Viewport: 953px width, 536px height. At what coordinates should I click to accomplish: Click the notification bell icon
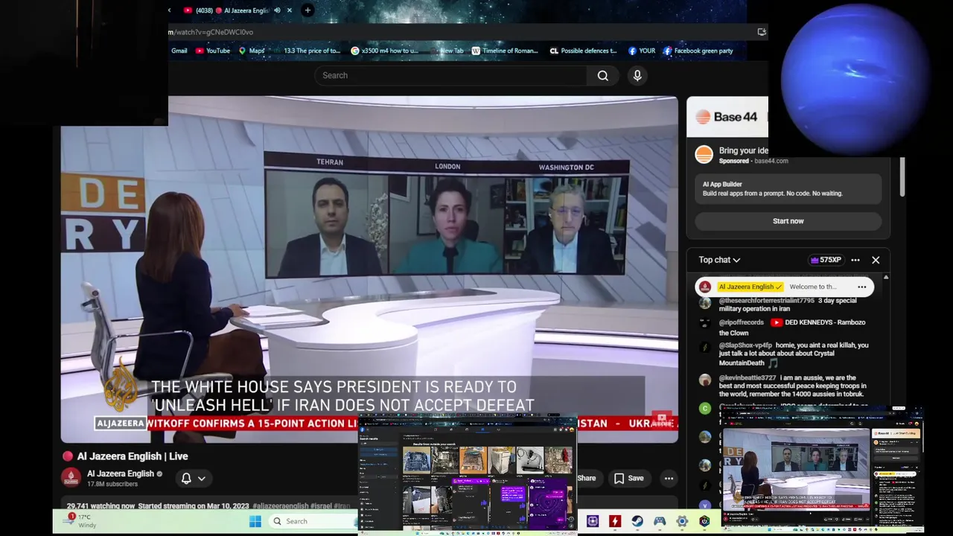[x=186, y=478]
